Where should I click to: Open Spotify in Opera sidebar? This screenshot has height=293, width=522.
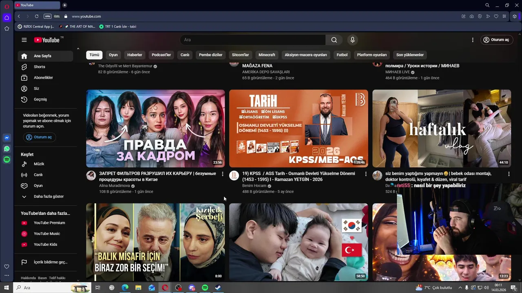[x=7, y=160]
